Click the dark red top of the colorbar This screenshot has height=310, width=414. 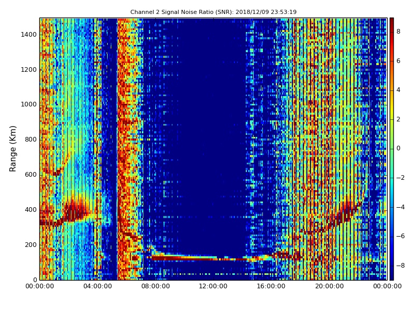tap(392, 21)
